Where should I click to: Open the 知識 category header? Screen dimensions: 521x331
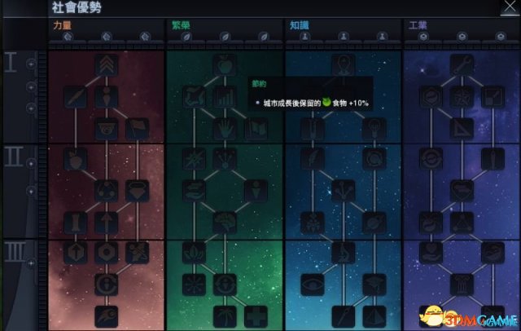click(x=300, y=25)
